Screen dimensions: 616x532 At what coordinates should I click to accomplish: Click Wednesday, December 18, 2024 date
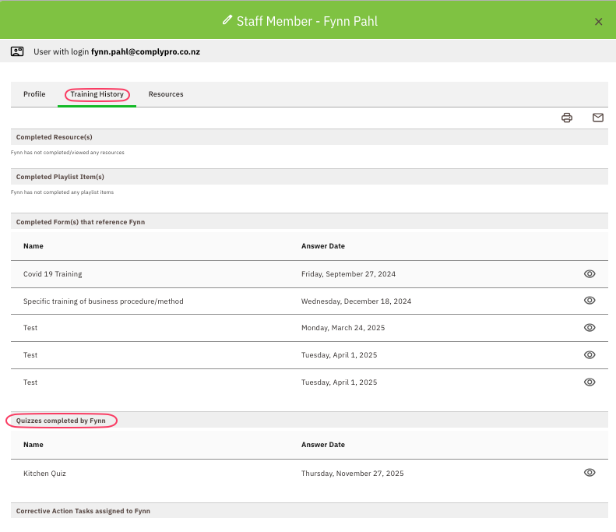[x=357, y=301]
